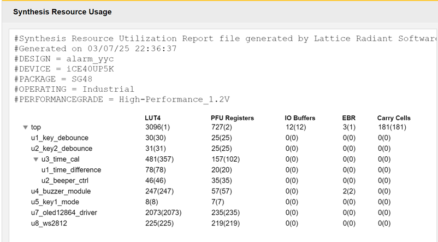Click the 225(225) LUT4 value for u8_ws2812
The image size is (438, 242).
click(x=159, y=223)
